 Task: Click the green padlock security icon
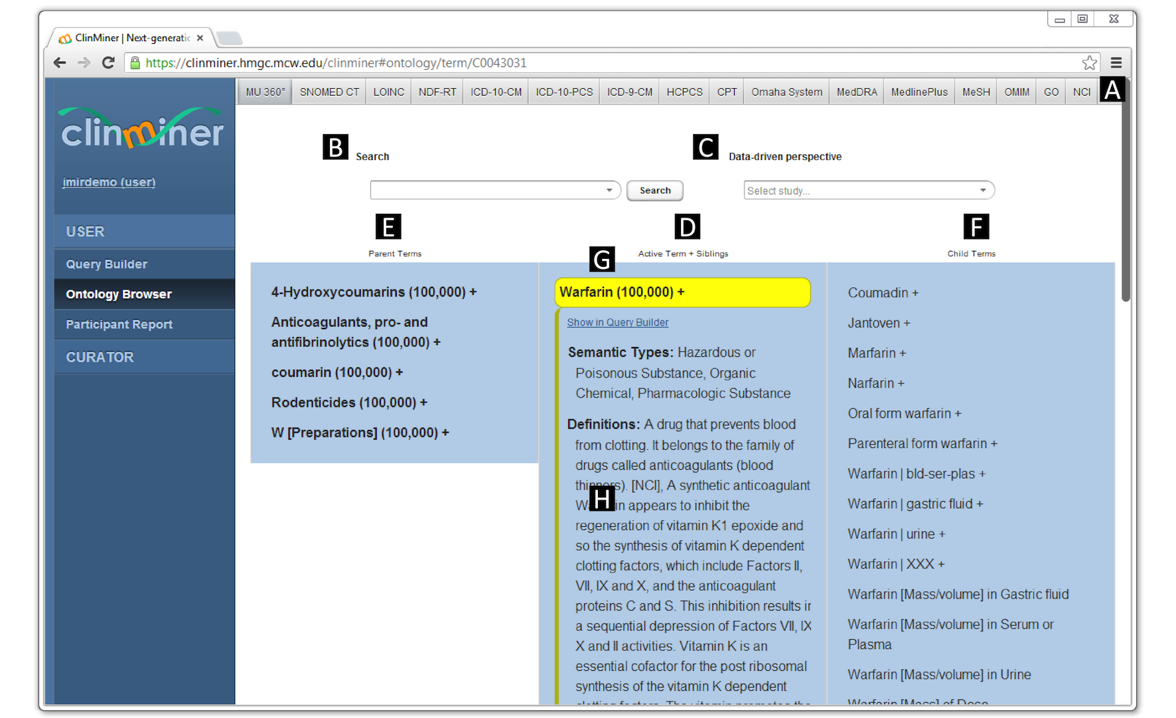coord(135,63)
